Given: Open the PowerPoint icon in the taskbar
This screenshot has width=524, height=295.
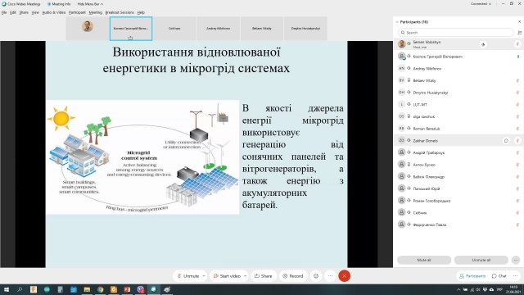Looking at the screenshot, I should pos(127,289).
